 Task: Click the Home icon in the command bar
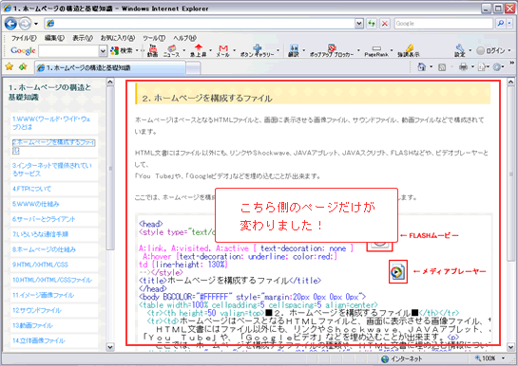422,67
